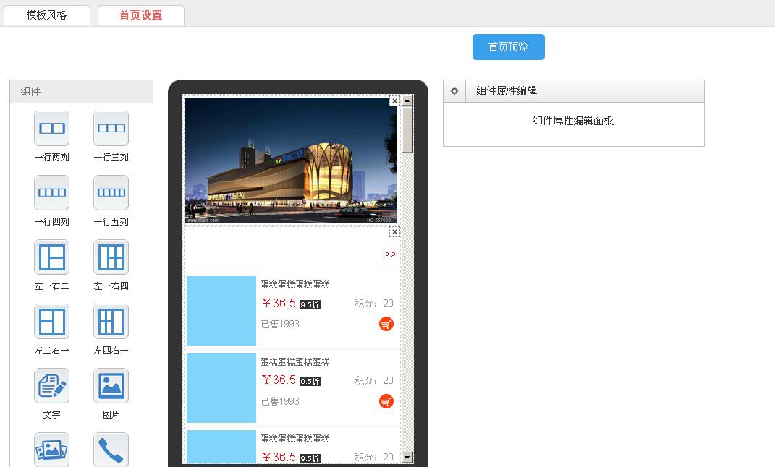Add the 左二右一 layout component

[x=51, y=322]
